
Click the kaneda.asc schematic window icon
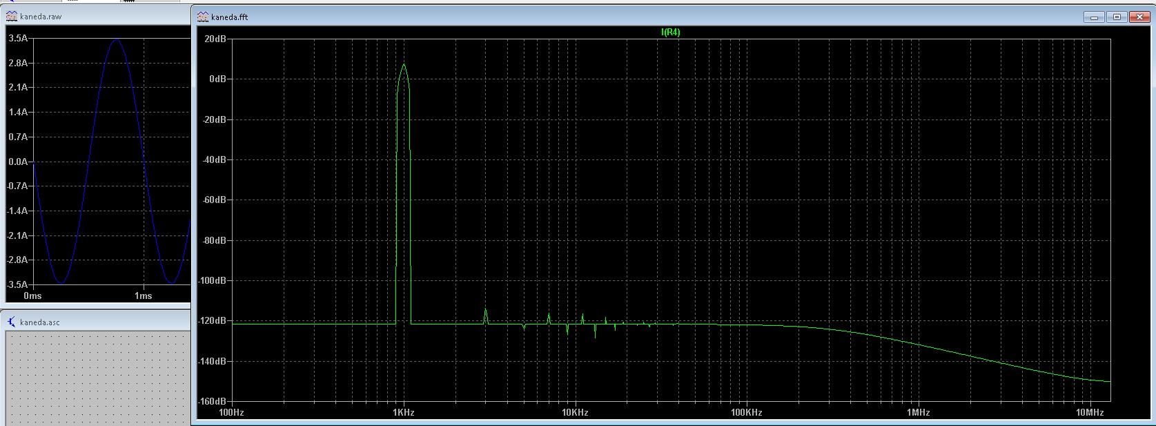pos(12,322)
